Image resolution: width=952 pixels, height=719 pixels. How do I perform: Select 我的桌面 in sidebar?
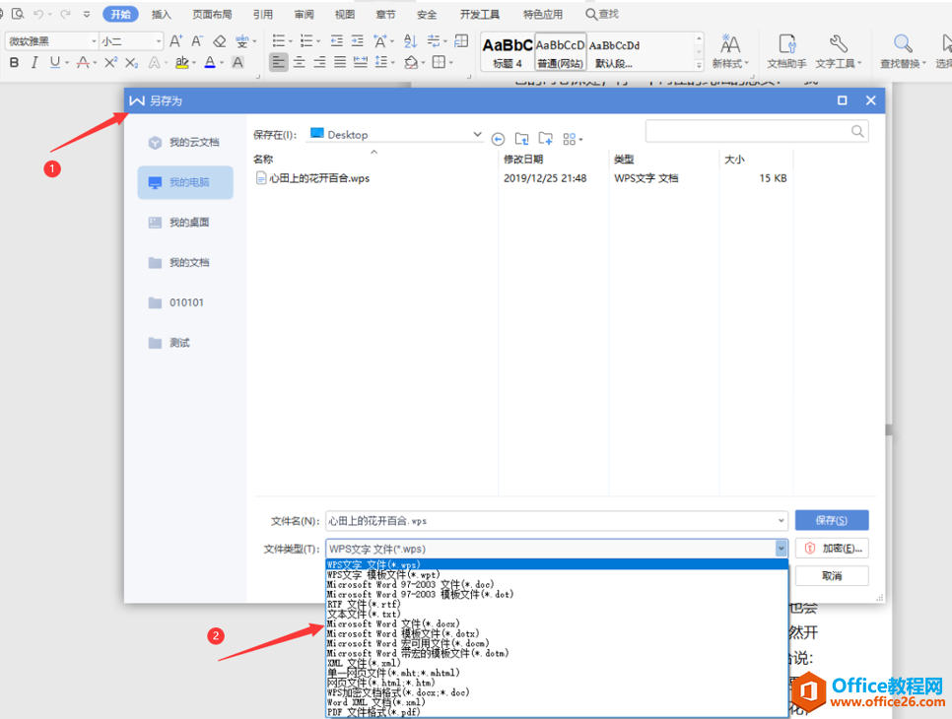pos(184,222)
